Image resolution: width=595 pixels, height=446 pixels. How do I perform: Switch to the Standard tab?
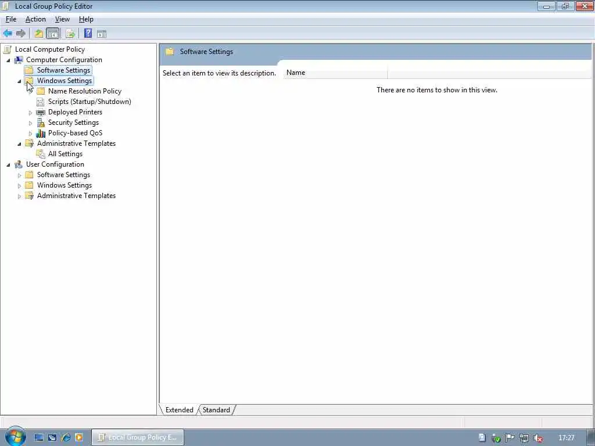(x=216, y=410)
